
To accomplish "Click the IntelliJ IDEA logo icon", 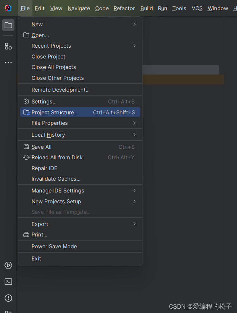I will click(8, 8).
